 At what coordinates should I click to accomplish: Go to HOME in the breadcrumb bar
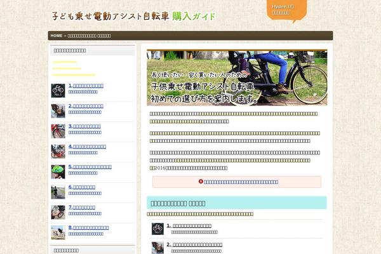coord(57,36)
